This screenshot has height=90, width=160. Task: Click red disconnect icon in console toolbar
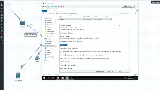(61, 7)
